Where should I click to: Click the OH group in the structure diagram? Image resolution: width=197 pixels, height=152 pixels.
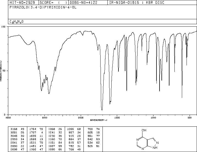coord(144,130)
